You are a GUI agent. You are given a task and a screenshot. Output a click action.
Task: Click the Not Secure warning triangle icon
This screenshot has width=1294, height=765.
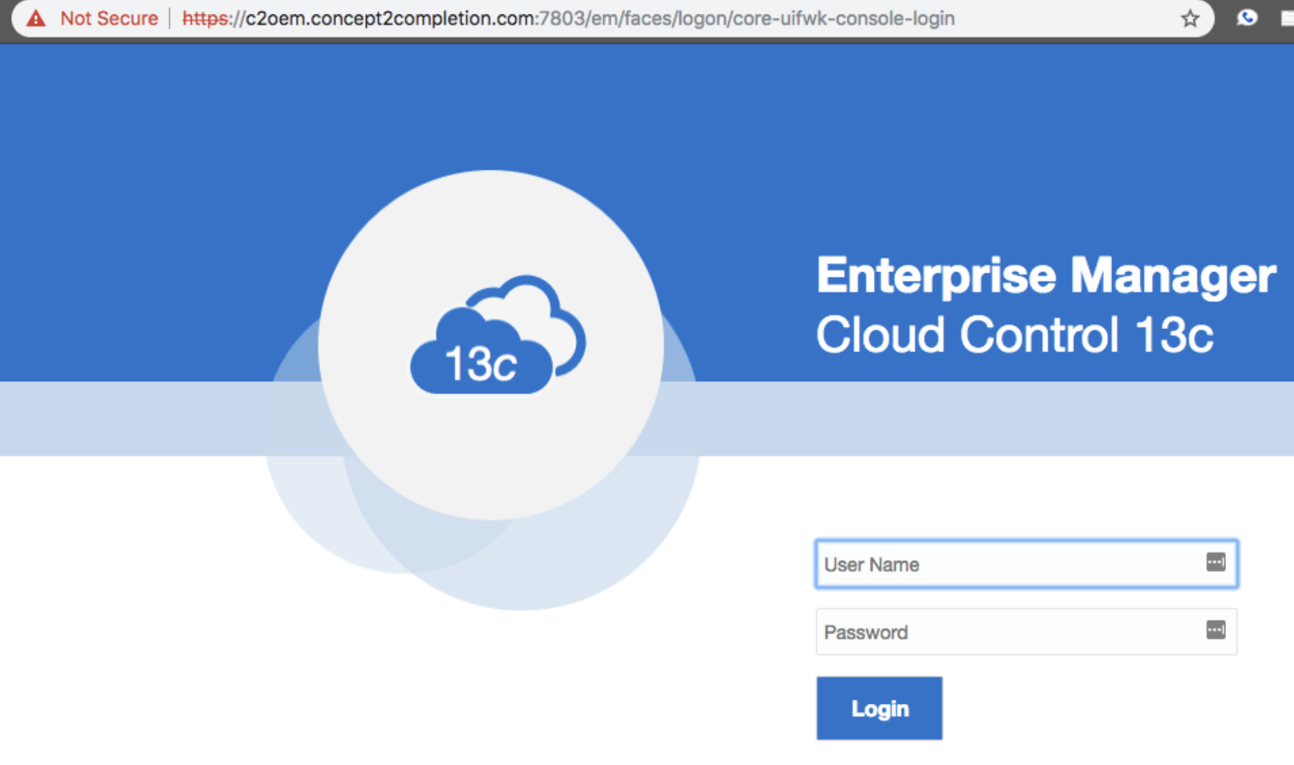(x=36, y=18)
